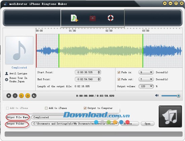Click the green end marker on waveform
This screenshot has height=141, width=185.
click(143, 51)
